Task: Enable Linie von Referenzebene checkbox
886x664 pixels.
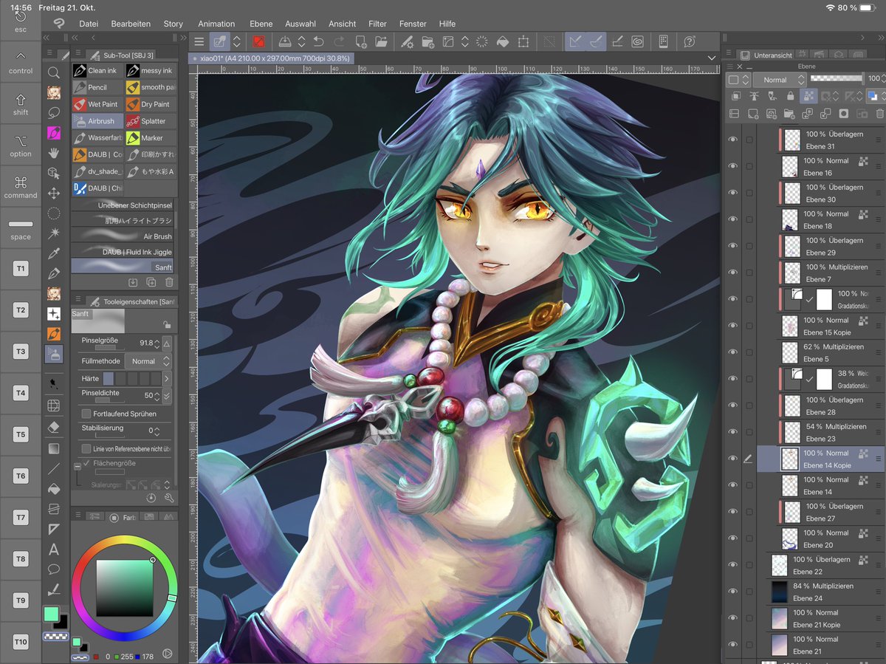Action: pos(86,448)
